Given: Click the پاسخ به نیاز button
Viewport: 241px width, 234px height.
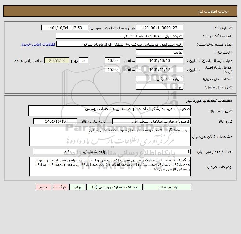Looking at the screenshot, I should click(167, 187).
